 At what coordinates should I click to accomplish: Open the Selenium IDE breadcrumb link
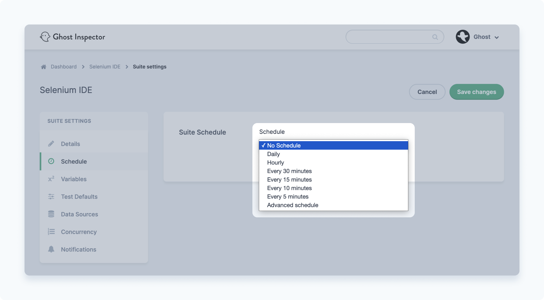click(105, 67)
